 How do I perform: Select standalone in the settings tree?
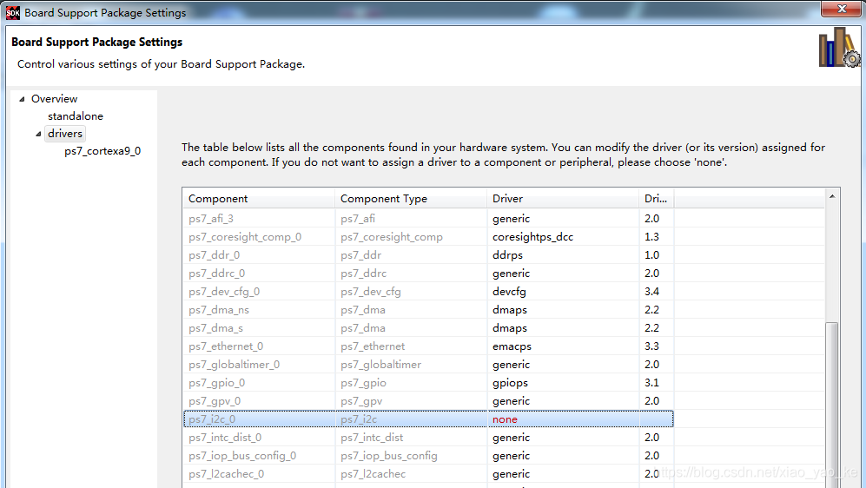click(x=76, y=116)
